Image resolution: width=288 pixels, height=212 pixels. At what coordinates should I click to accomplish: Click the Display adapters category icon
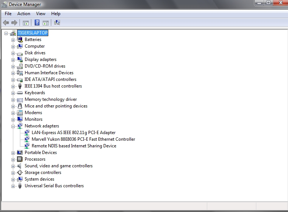click(20, 59)
